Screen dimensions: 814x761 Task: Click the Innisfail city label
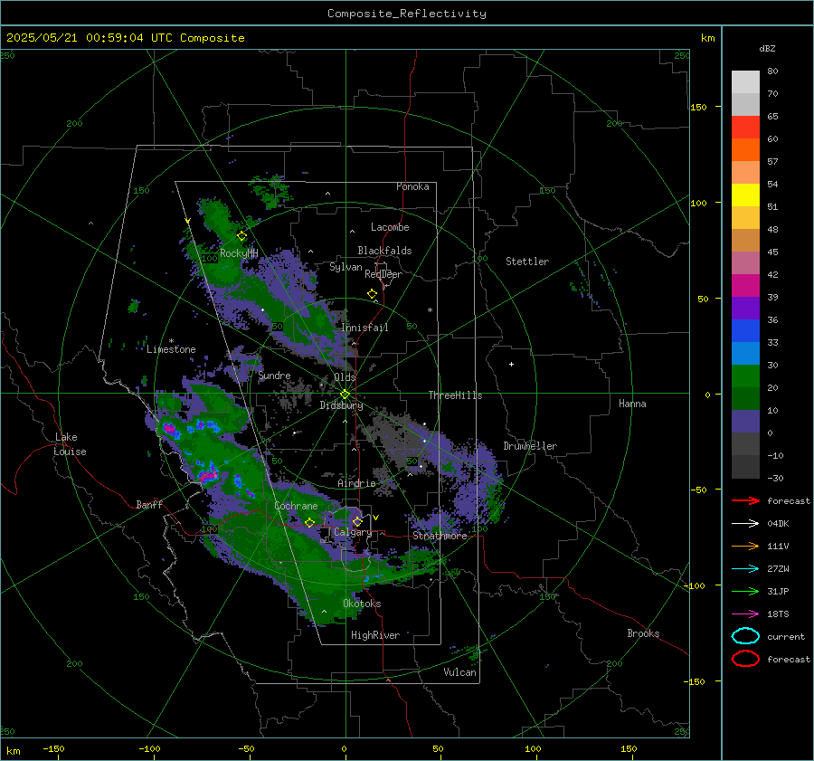coord(364,328)
